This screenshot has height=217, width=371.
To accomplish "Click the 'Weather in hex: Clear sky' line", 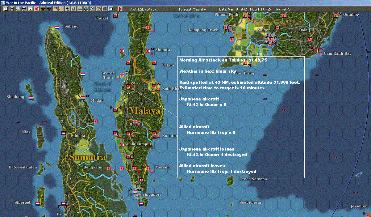I will (x=208, y=71).
